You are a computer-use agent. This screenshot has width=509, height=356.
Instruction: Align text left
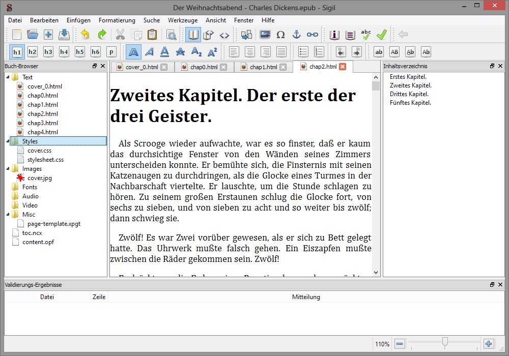(x=234, y=52)
